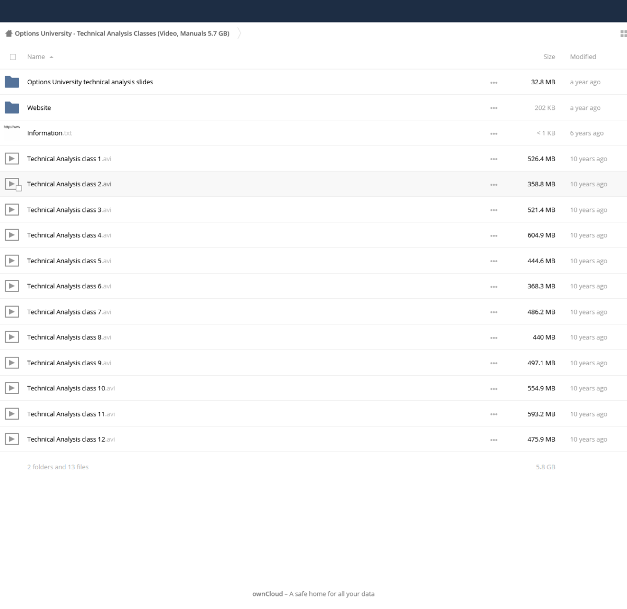Image resolution: width=627 pixels, height=609 pixels.
Task: Click the 32.8 MB size value
Action: tap(543, 82)
